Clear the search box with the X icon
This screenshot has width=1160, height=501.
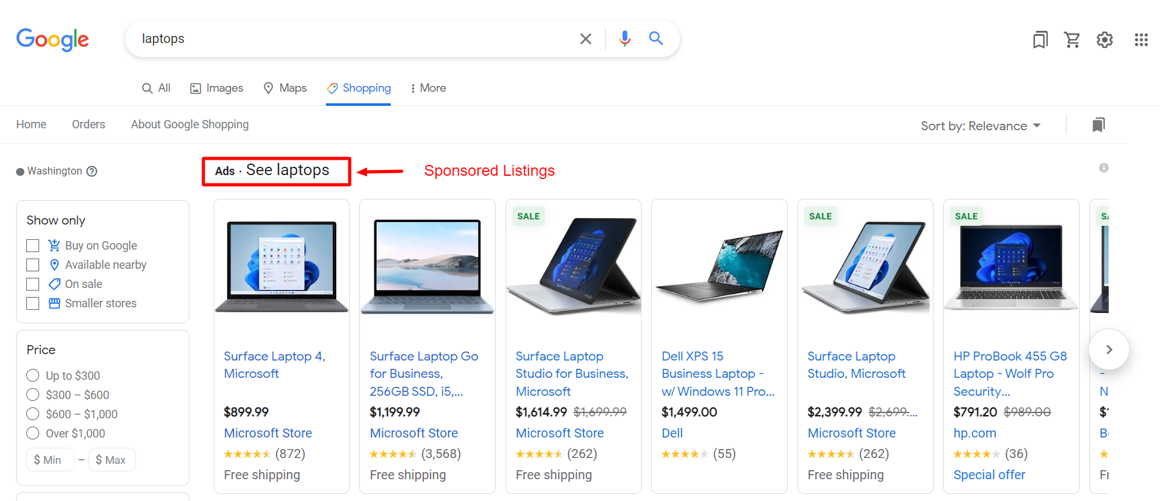click(x=585, y=39)
